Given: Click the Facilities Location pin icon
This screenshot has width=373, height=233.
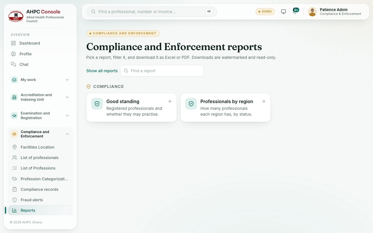Looking at the screenshot, I should (x=15, y=147).
